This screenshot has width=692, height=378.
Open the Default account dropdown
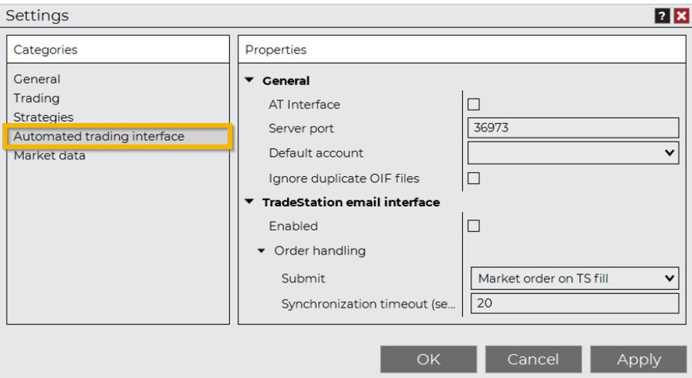(573, 152)
